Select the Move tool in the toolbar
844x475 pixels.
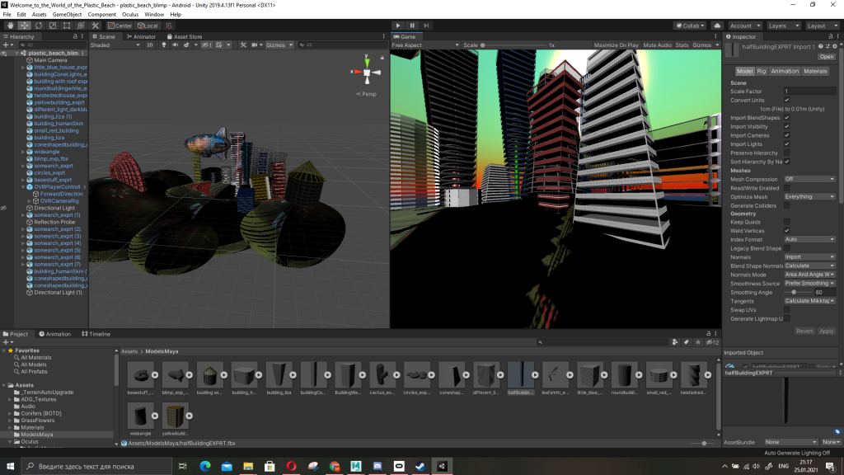24,26
